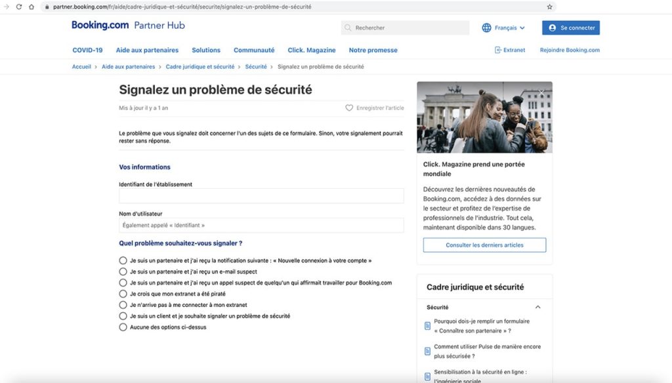The height and width of the screenshot is (383, 672).
Task: Click 'Mis à jour il y a 1 an' text
Action: click(144, 108)
